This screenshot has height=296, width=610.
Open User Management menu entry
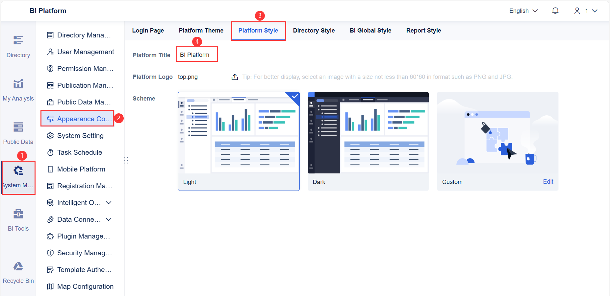click(x=80, y=52)
